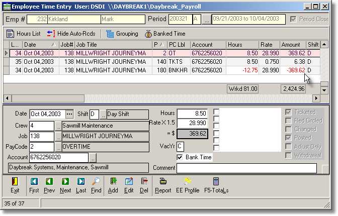This screenshot has width=338, height=216.
Task: Toggle the Period Closed checkbox
Action: point(293,19)
